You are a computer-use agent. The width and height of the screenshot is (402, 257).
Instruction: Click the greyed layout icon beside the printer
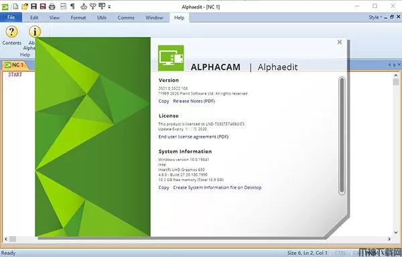pos(64,7)
